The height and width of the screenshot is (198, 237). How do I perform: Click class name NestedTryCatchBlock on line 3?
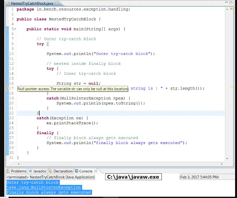[x=72, y=19]
